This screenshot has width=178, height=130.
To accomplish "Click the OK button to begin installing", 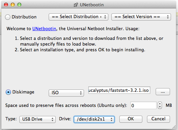I will pyautogui.click(x=131, y=119).
